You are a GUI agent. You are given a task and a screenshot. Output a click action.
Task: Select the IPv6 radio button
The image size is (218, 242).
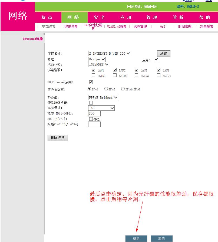[x=106, y=88]
